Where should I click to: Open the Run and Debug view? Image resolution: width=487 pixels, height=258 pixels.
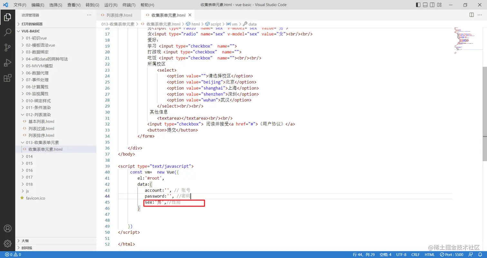point(7,63)
